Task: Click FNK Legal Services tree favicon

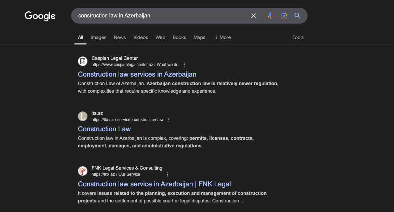Action: (x=83, y=171)
